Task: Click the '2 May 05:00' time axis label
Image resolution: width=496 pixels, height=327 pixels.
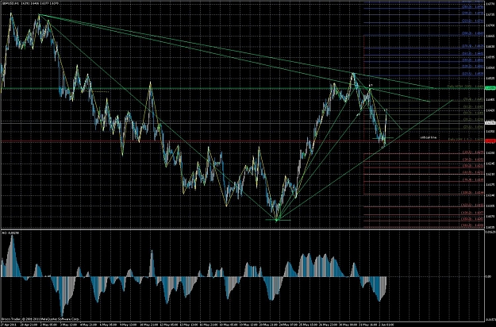Action: point(50,325)
